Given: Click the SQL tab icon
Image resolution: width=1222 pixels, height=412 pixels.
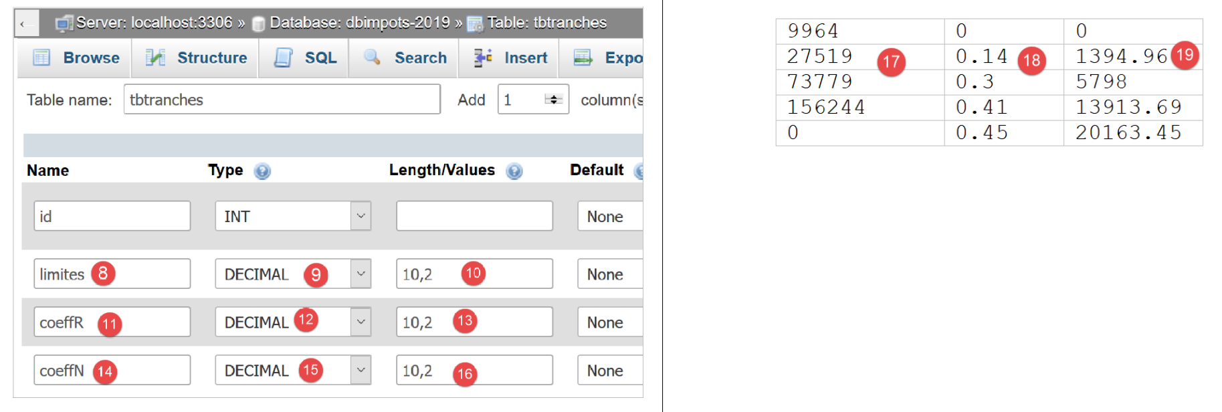Looking at the screenshot, I should (x=284, y=58).
